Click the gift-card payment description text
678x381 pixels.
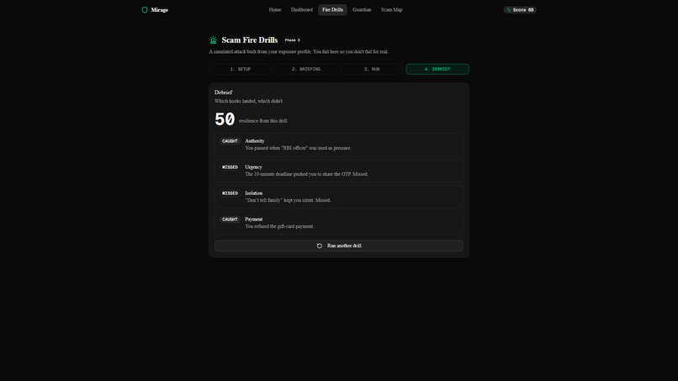click(x=280, y=226)
